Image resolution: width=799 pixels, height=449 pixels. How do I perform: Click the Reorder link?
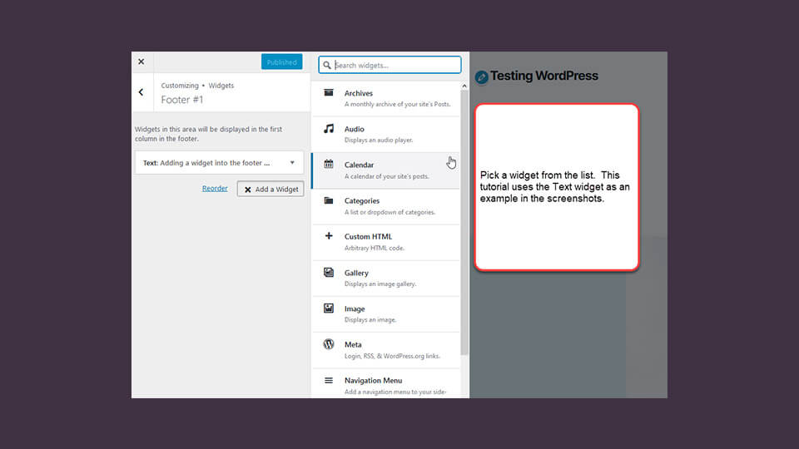click(x=215, y=189)
